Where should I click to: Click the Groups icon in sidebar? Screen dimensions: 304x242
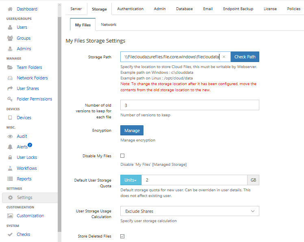coord(10,38)
